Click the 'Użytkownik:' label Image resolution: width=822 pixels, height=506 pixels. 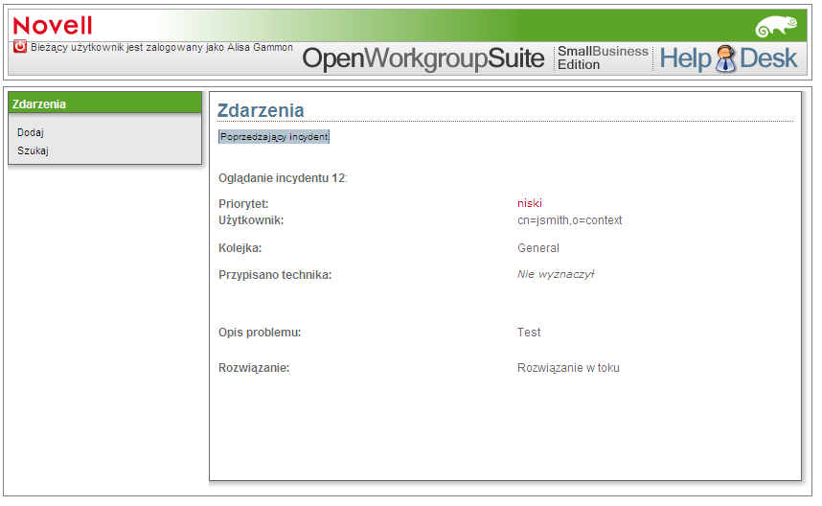(x=251, y=220)
